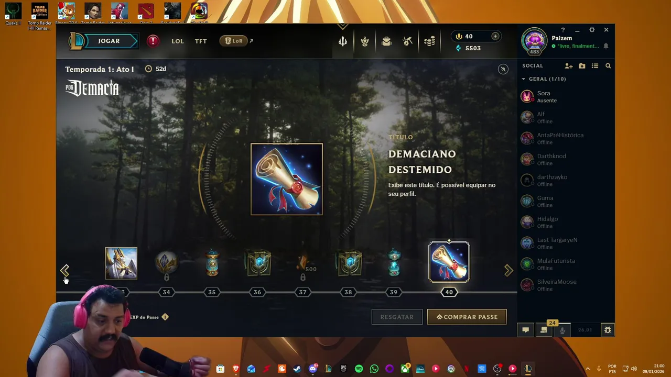This screenshot has width=671, height=377.
Task: Select friend darthzayko
Action: coord(566,180)
